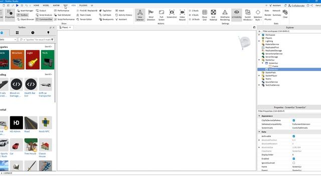Viewport: 321px width, 180px height.
Task: Toggle ClipToDeviceSafeArea checkbox
Action: click(x=294, y=120)
